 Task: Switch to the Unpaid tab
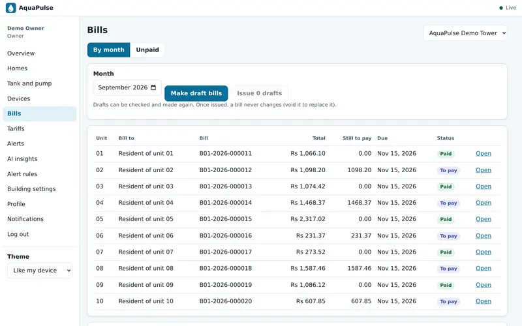point(147,50)
